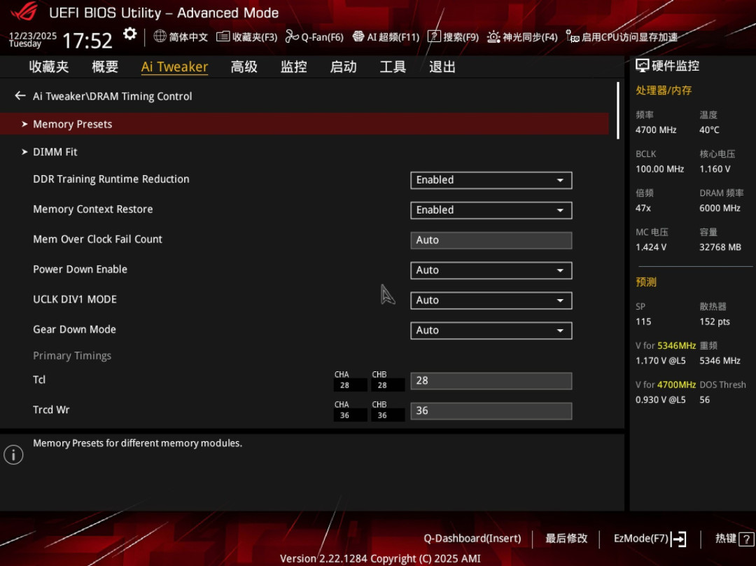756x566 pixels.
Task: Click the globe language icon
Action: coord(160,36)
